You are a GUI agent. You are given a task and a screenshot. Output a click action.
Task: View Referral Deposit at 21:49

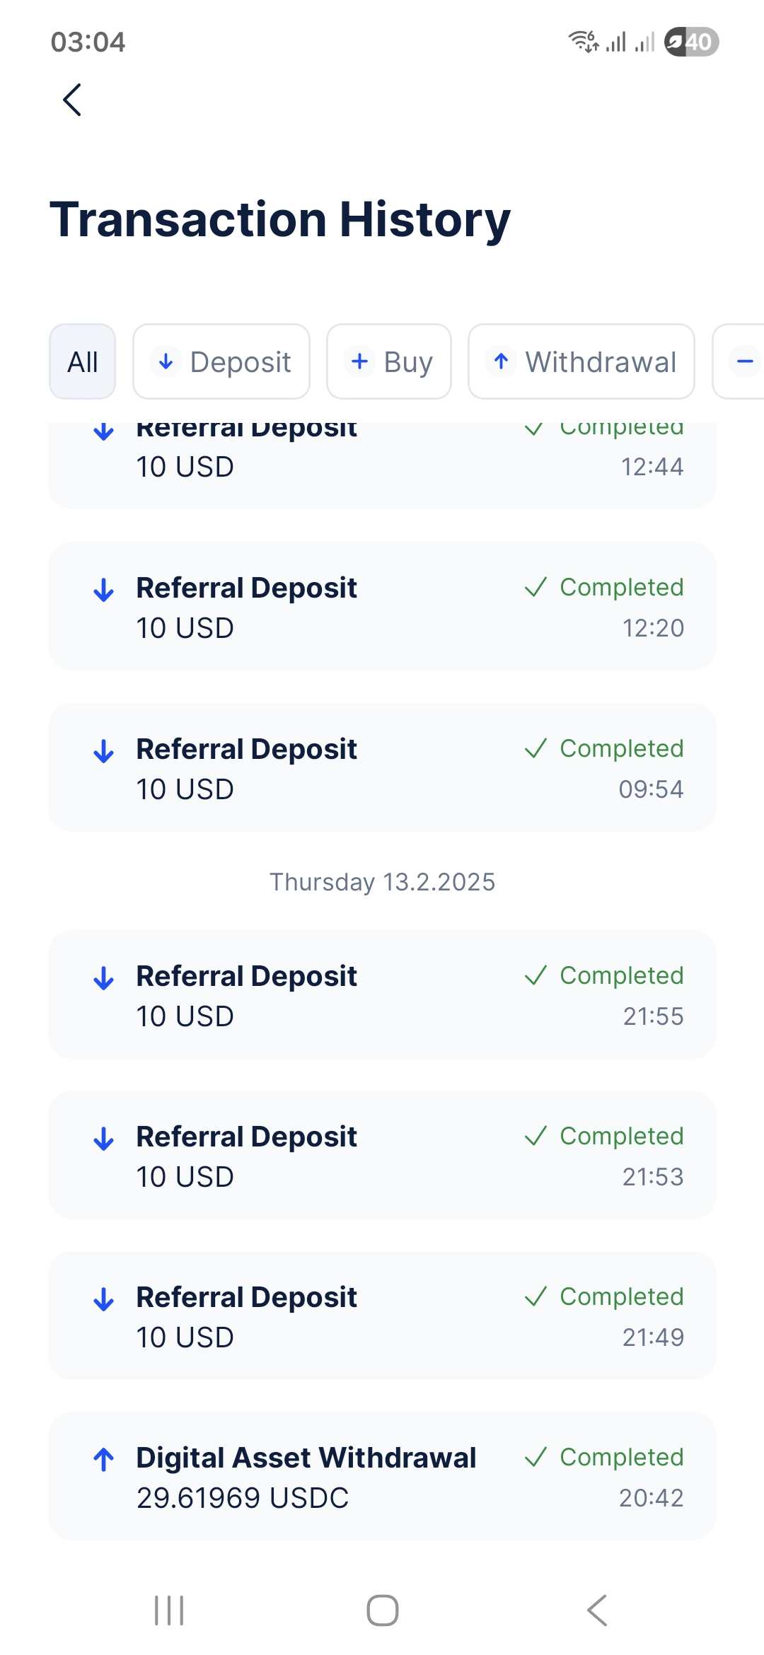tap(382, 1316)
